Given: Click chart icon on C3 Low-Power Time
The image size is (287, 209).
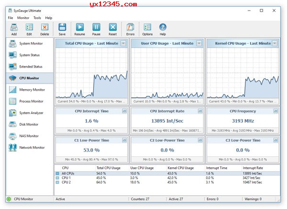Looking at the screenshot, I should 276,140.
